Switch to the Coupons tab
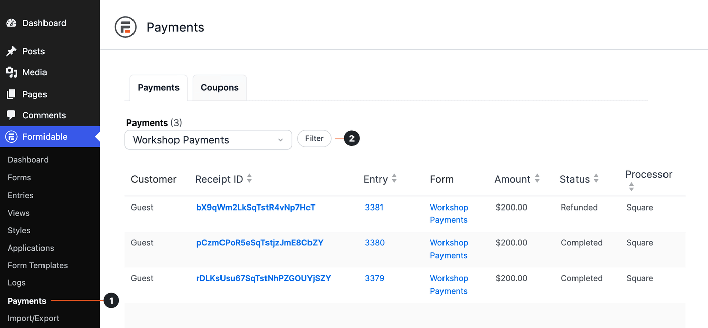Viewport: 708px width, 328px height. [219, 88]
